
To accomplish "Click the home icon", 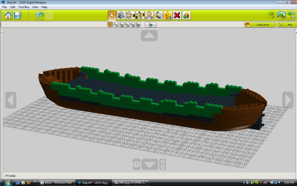I will [x=8, y=15].
